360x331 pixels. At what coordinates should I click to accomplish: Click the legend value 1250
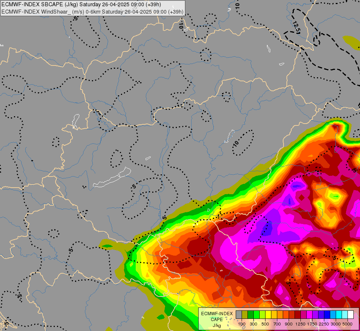point(300,324)
